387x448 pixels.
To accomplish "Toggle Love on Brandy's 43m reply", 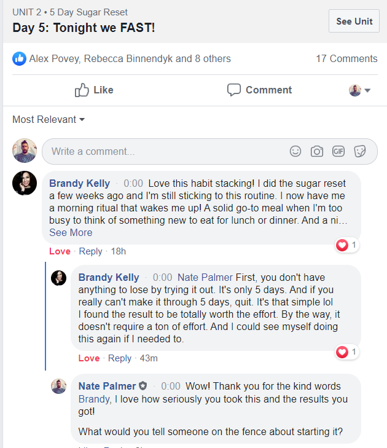I will point(89,358).
